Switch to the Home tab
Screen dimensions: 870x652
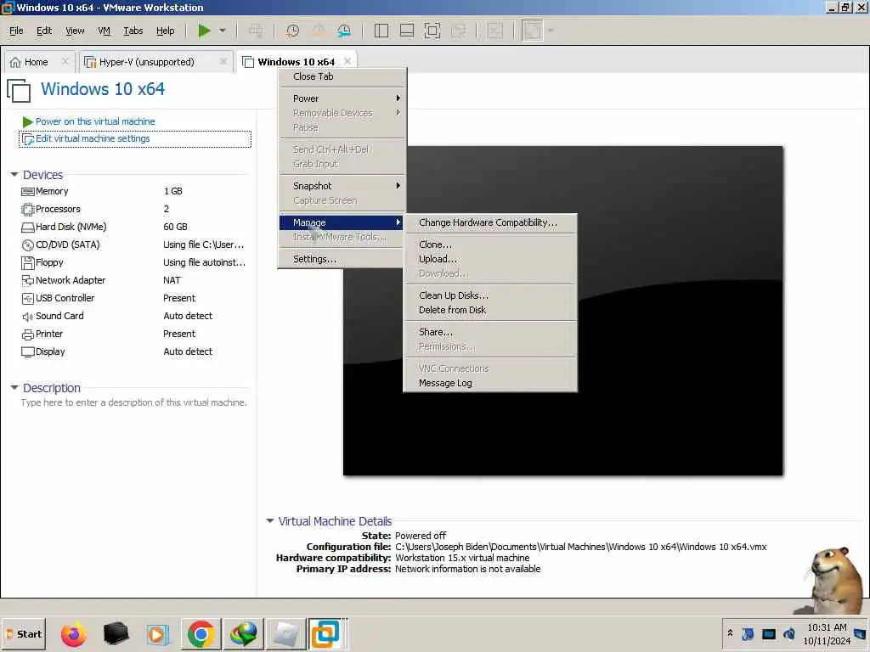(36, 62)
